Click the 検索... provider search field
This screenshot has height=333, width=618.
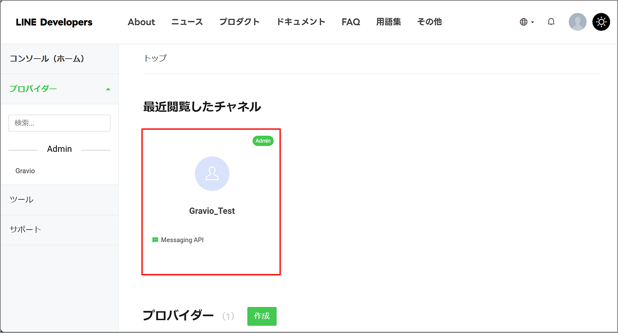[x=59, y=123]
